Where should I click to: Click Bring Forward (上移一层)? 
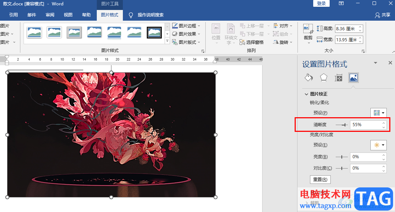(252, 26)
